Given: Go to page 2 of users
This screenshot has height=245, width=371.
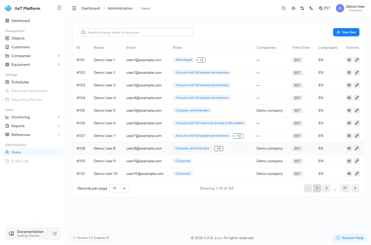Looking at the screenshot, I should (326, 188).
